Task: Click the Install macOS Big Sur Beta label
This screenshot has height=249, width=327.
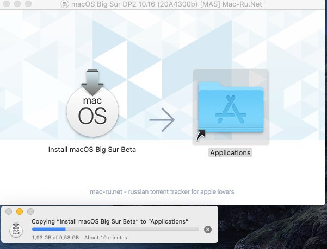Action: coord(92,149)
